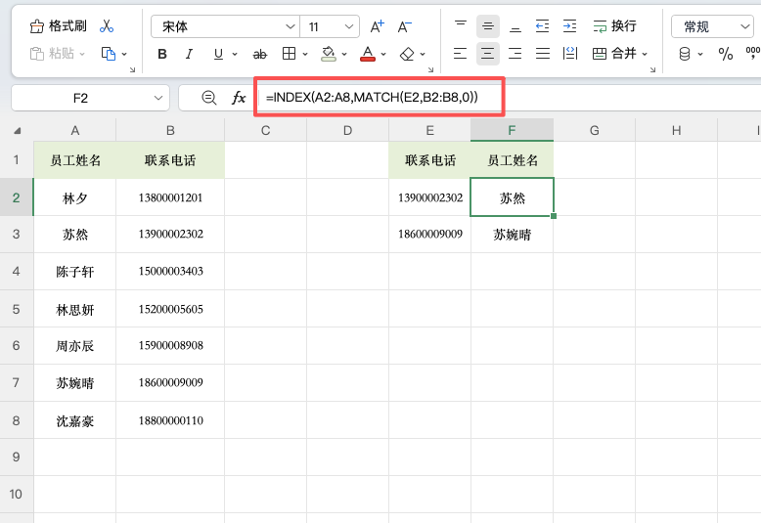The image size is (761, 523).
Task: Expand the Merge options arrow
Action: (x=645, y=54)
